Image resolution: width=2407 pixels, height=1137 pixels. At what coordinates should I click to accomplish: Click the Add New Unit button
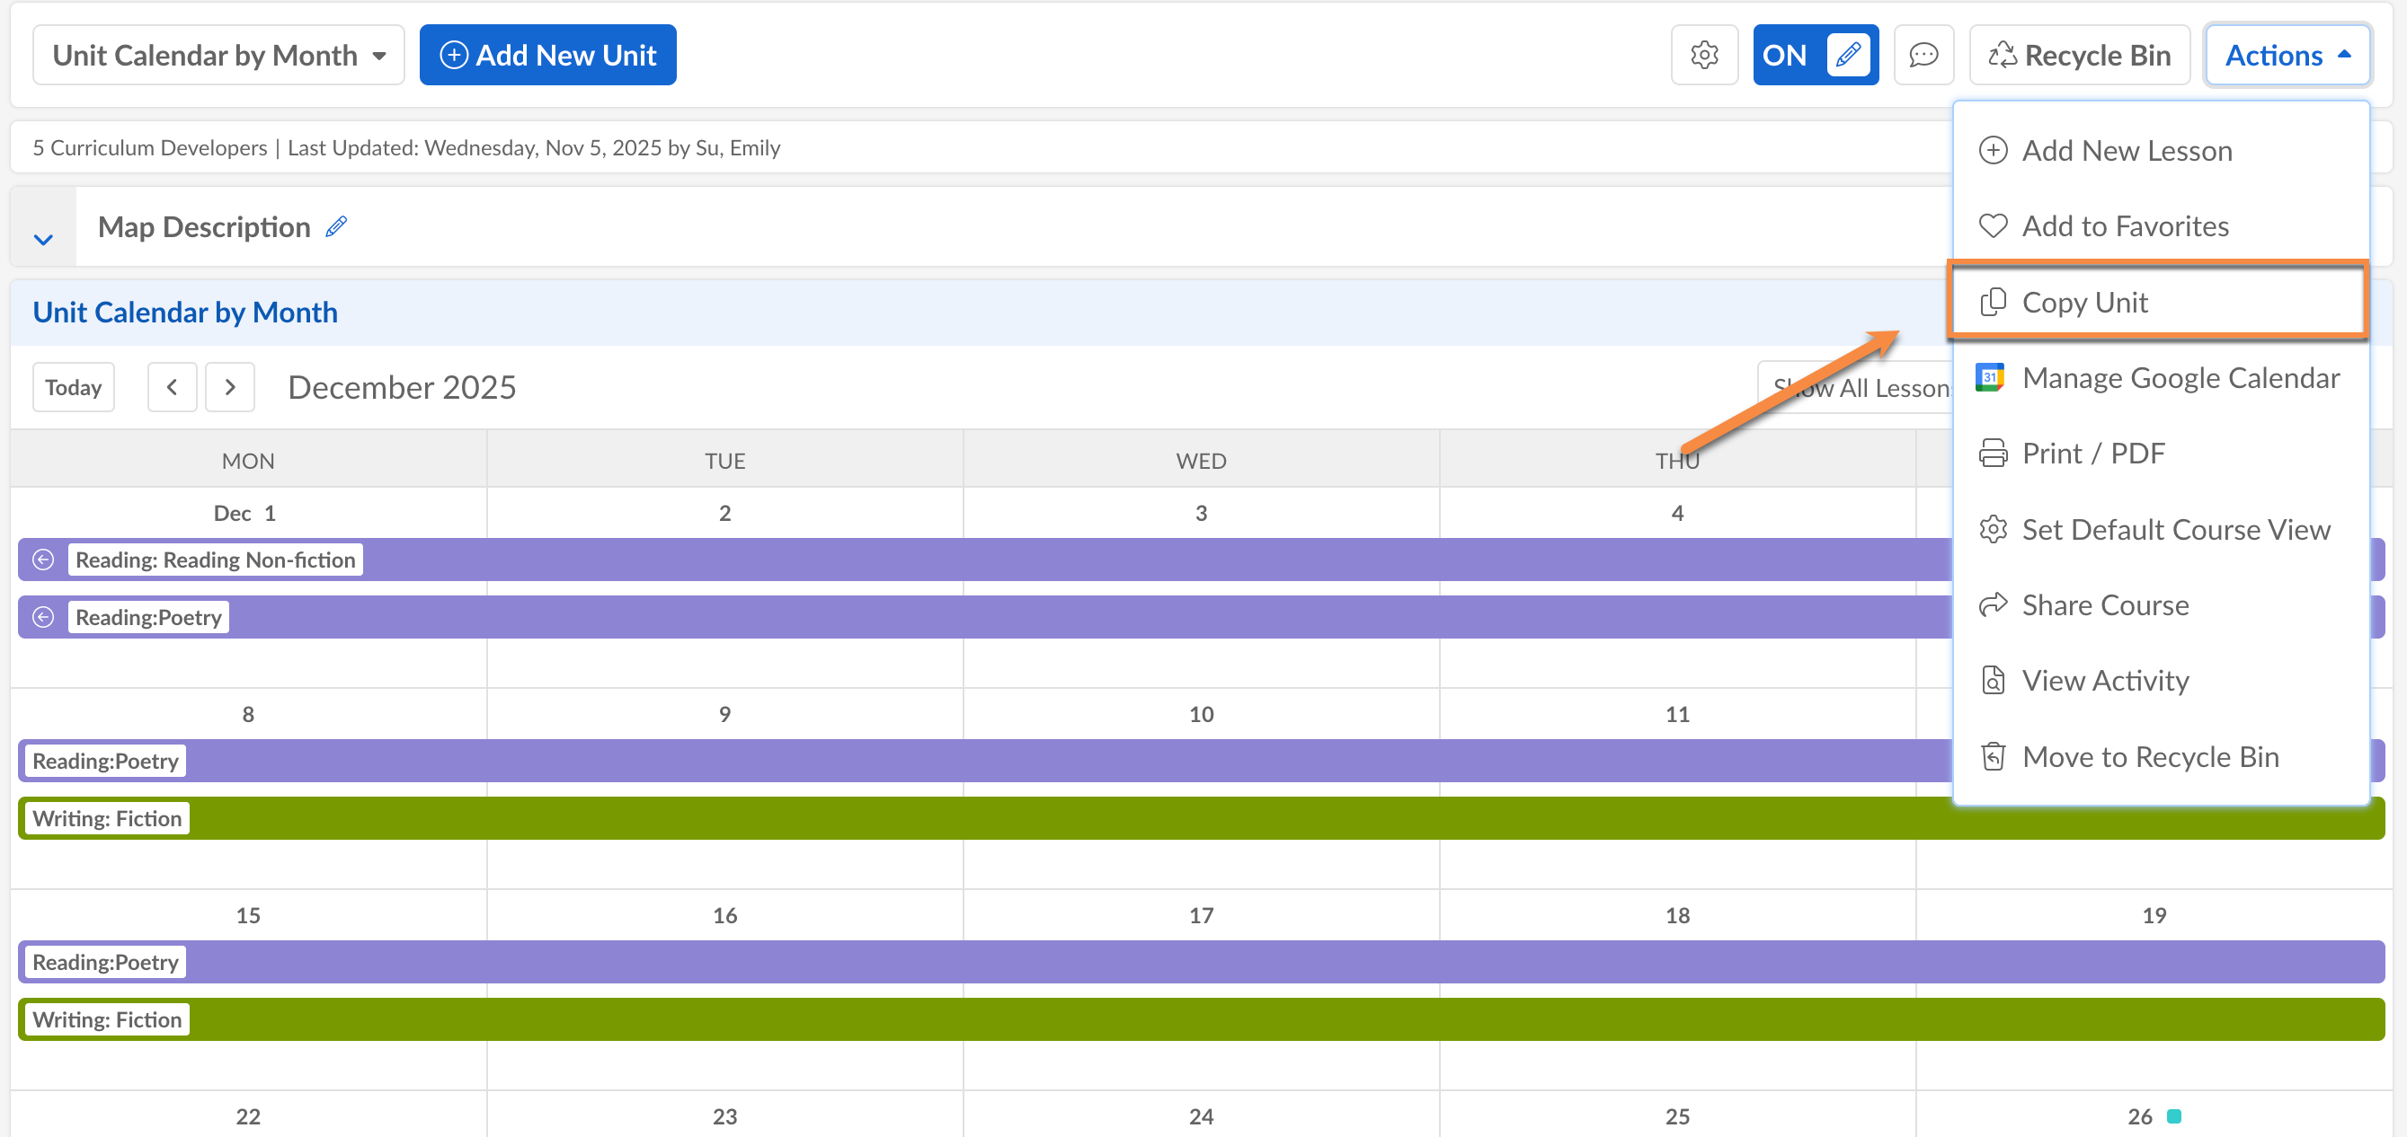(547, 55)
